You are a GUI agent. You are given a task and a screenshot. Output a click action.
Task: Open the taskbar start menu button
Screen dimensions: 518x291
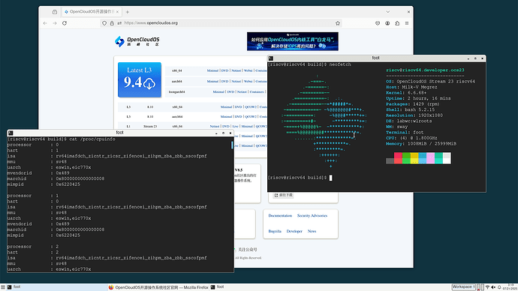click(3, 287)
